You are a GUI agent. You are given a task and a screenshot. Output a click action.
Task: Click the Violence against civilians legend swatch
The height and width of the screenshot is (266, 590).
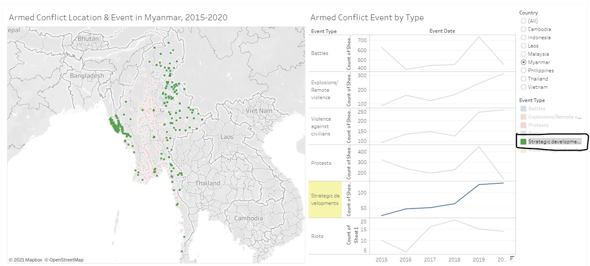click(x=524, y=150)
